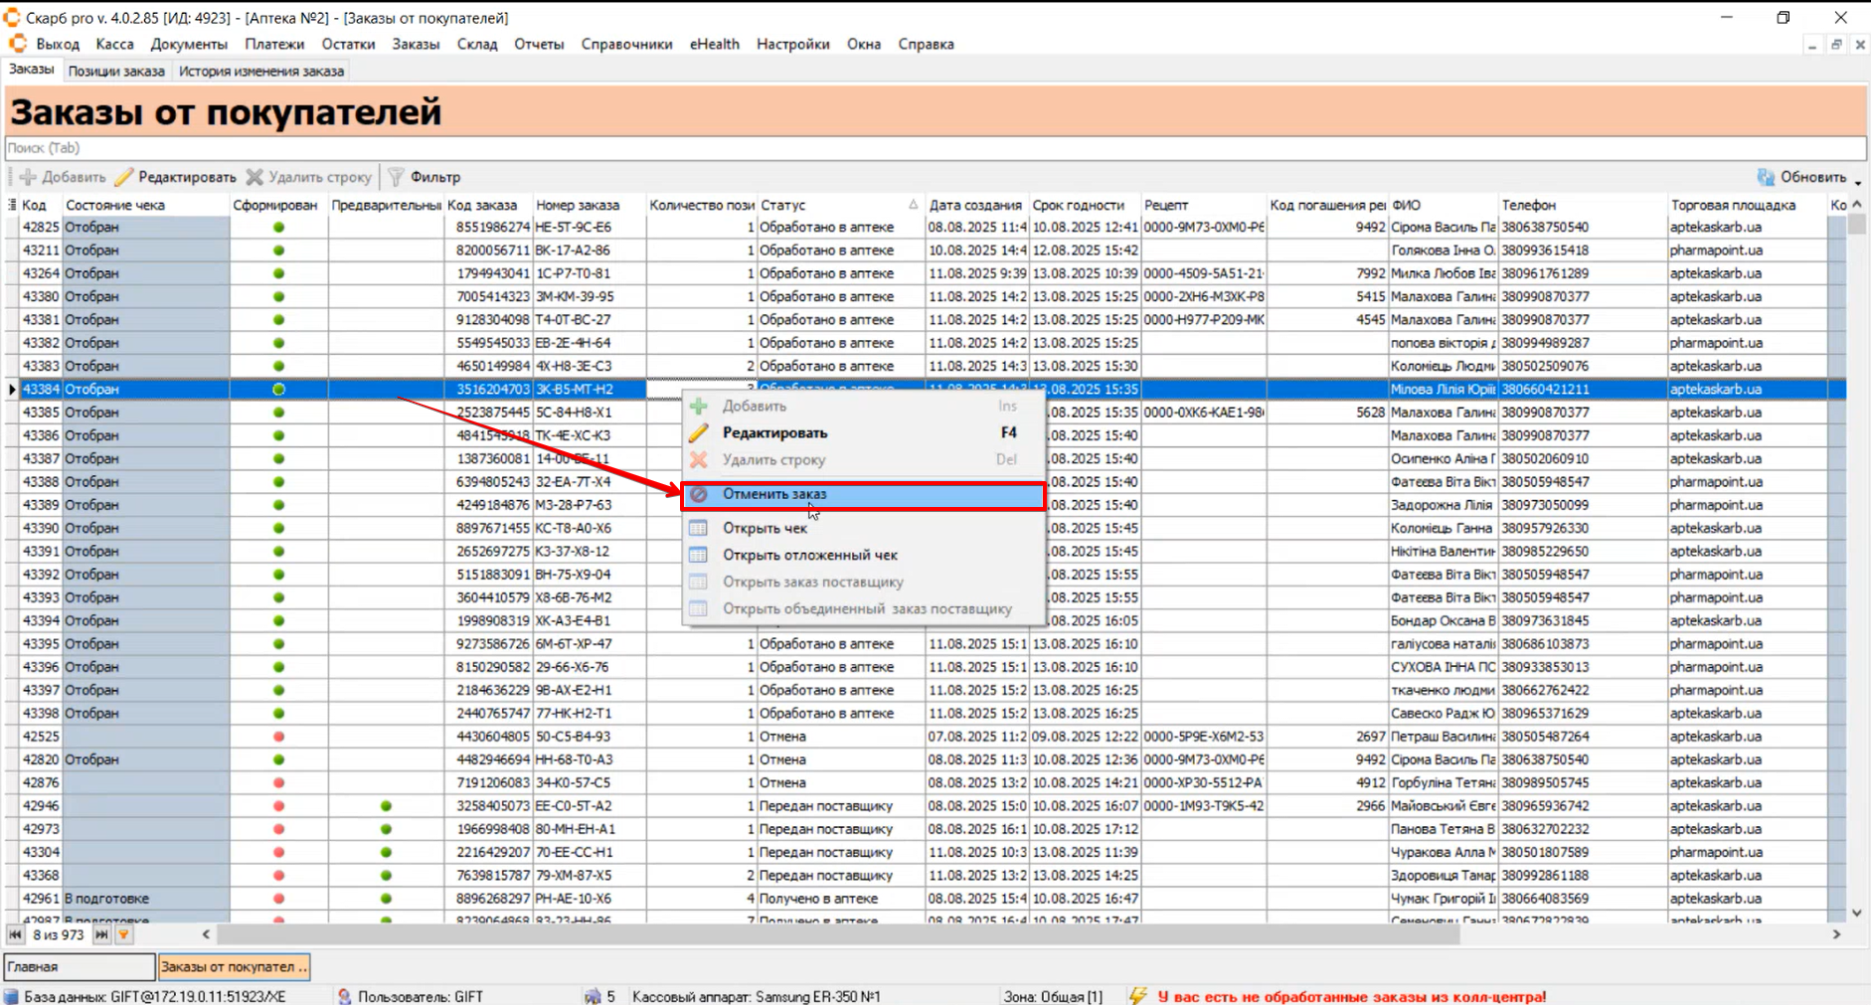Click the column chooser icon left of Код
1871x1005 pixels.
[12, 205]
